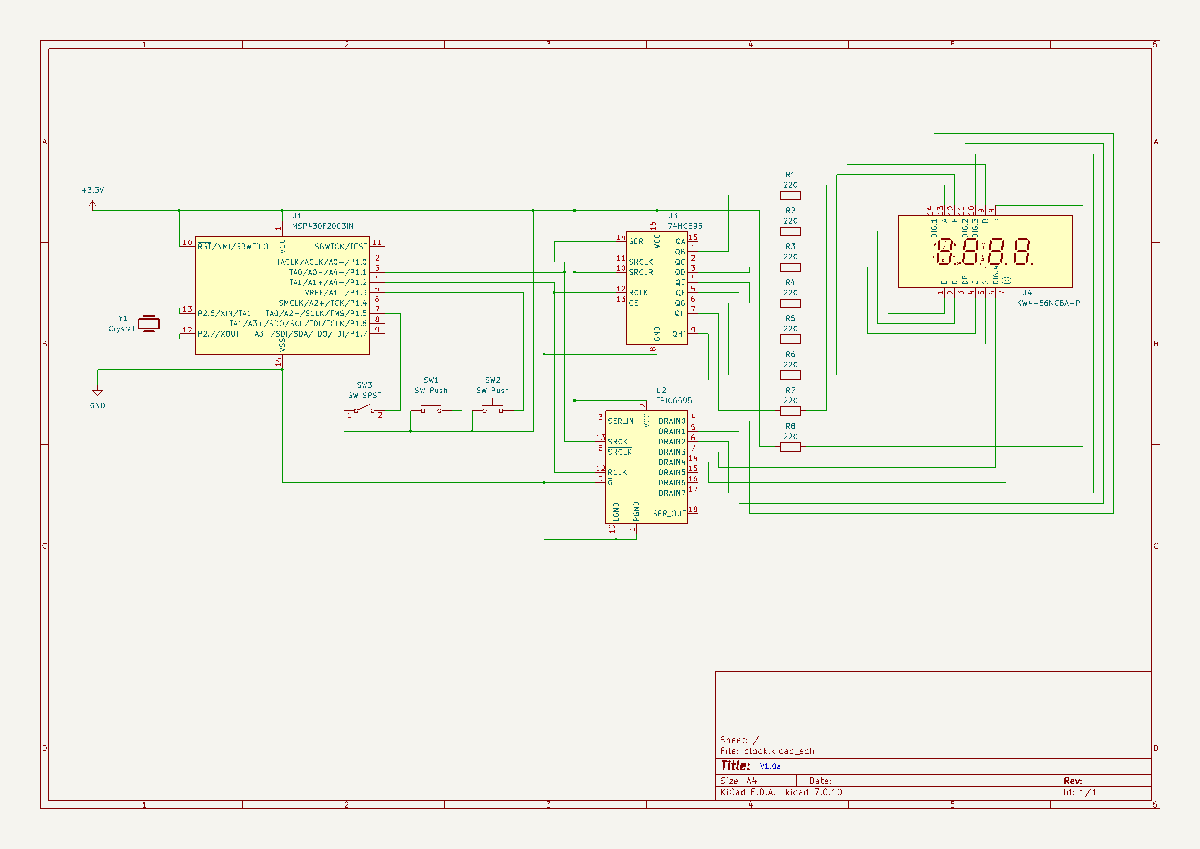The height and width of the screenshot is (849, 1200).
Task: Click the clock.kicad_sch file name text
Action: 779,751
